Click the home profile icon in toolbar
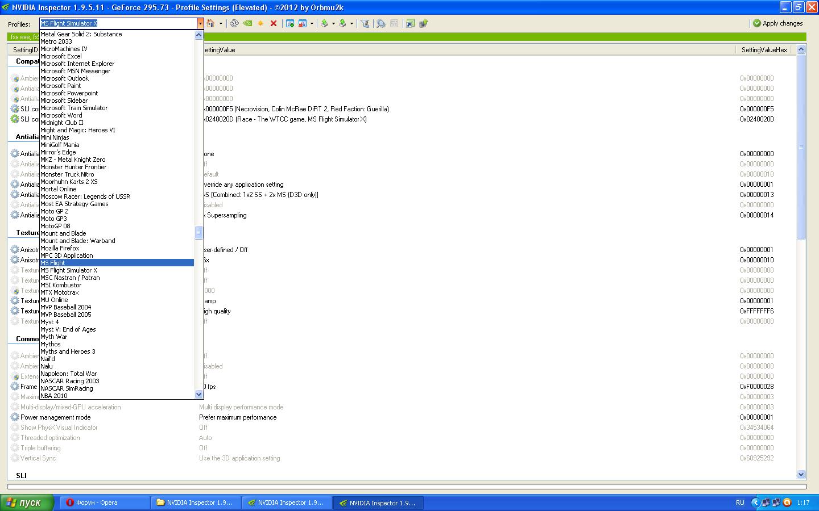 [210, 23]
